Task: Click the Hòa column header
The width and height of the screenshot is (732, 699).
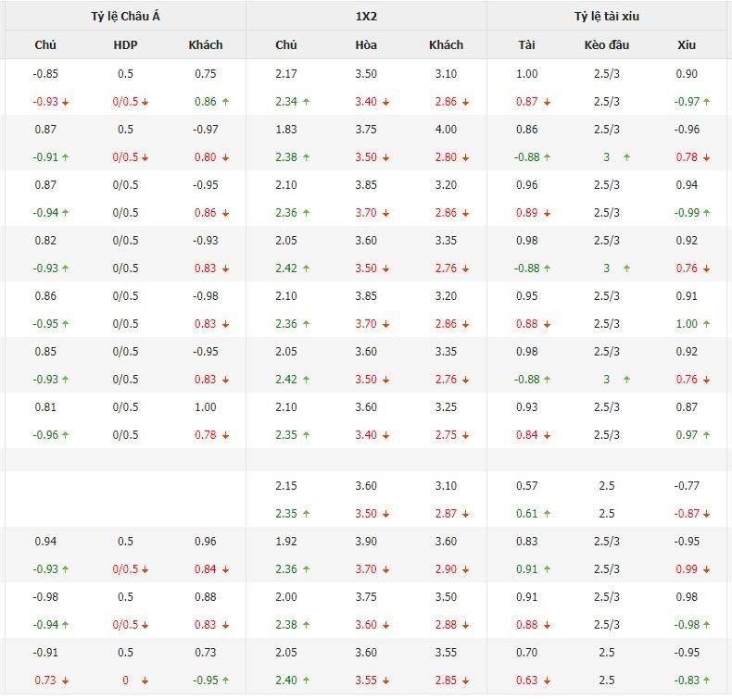Action: 366,44
